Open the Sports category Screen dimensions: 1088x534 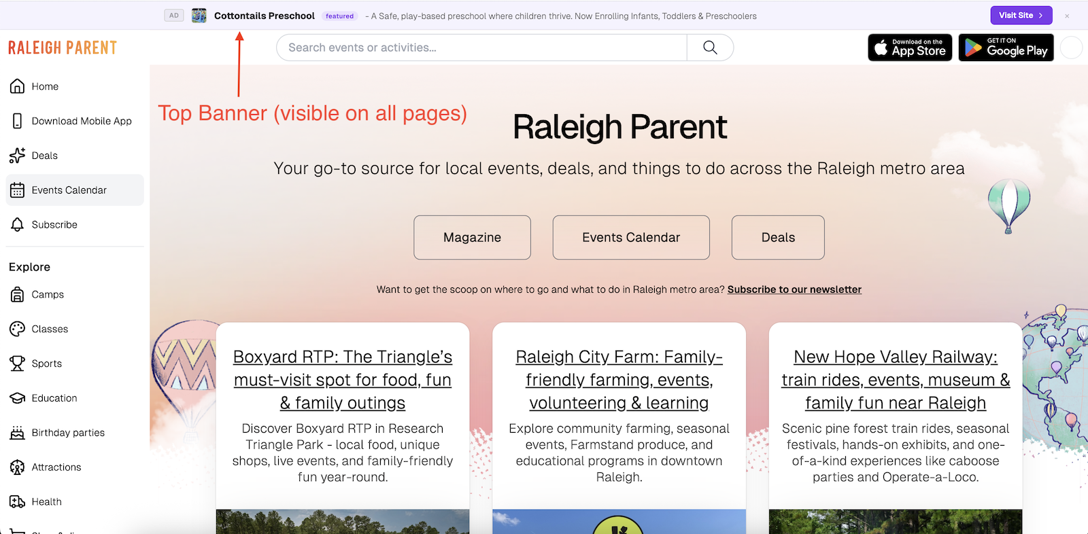pyautogui.click(x=75, y=363)
